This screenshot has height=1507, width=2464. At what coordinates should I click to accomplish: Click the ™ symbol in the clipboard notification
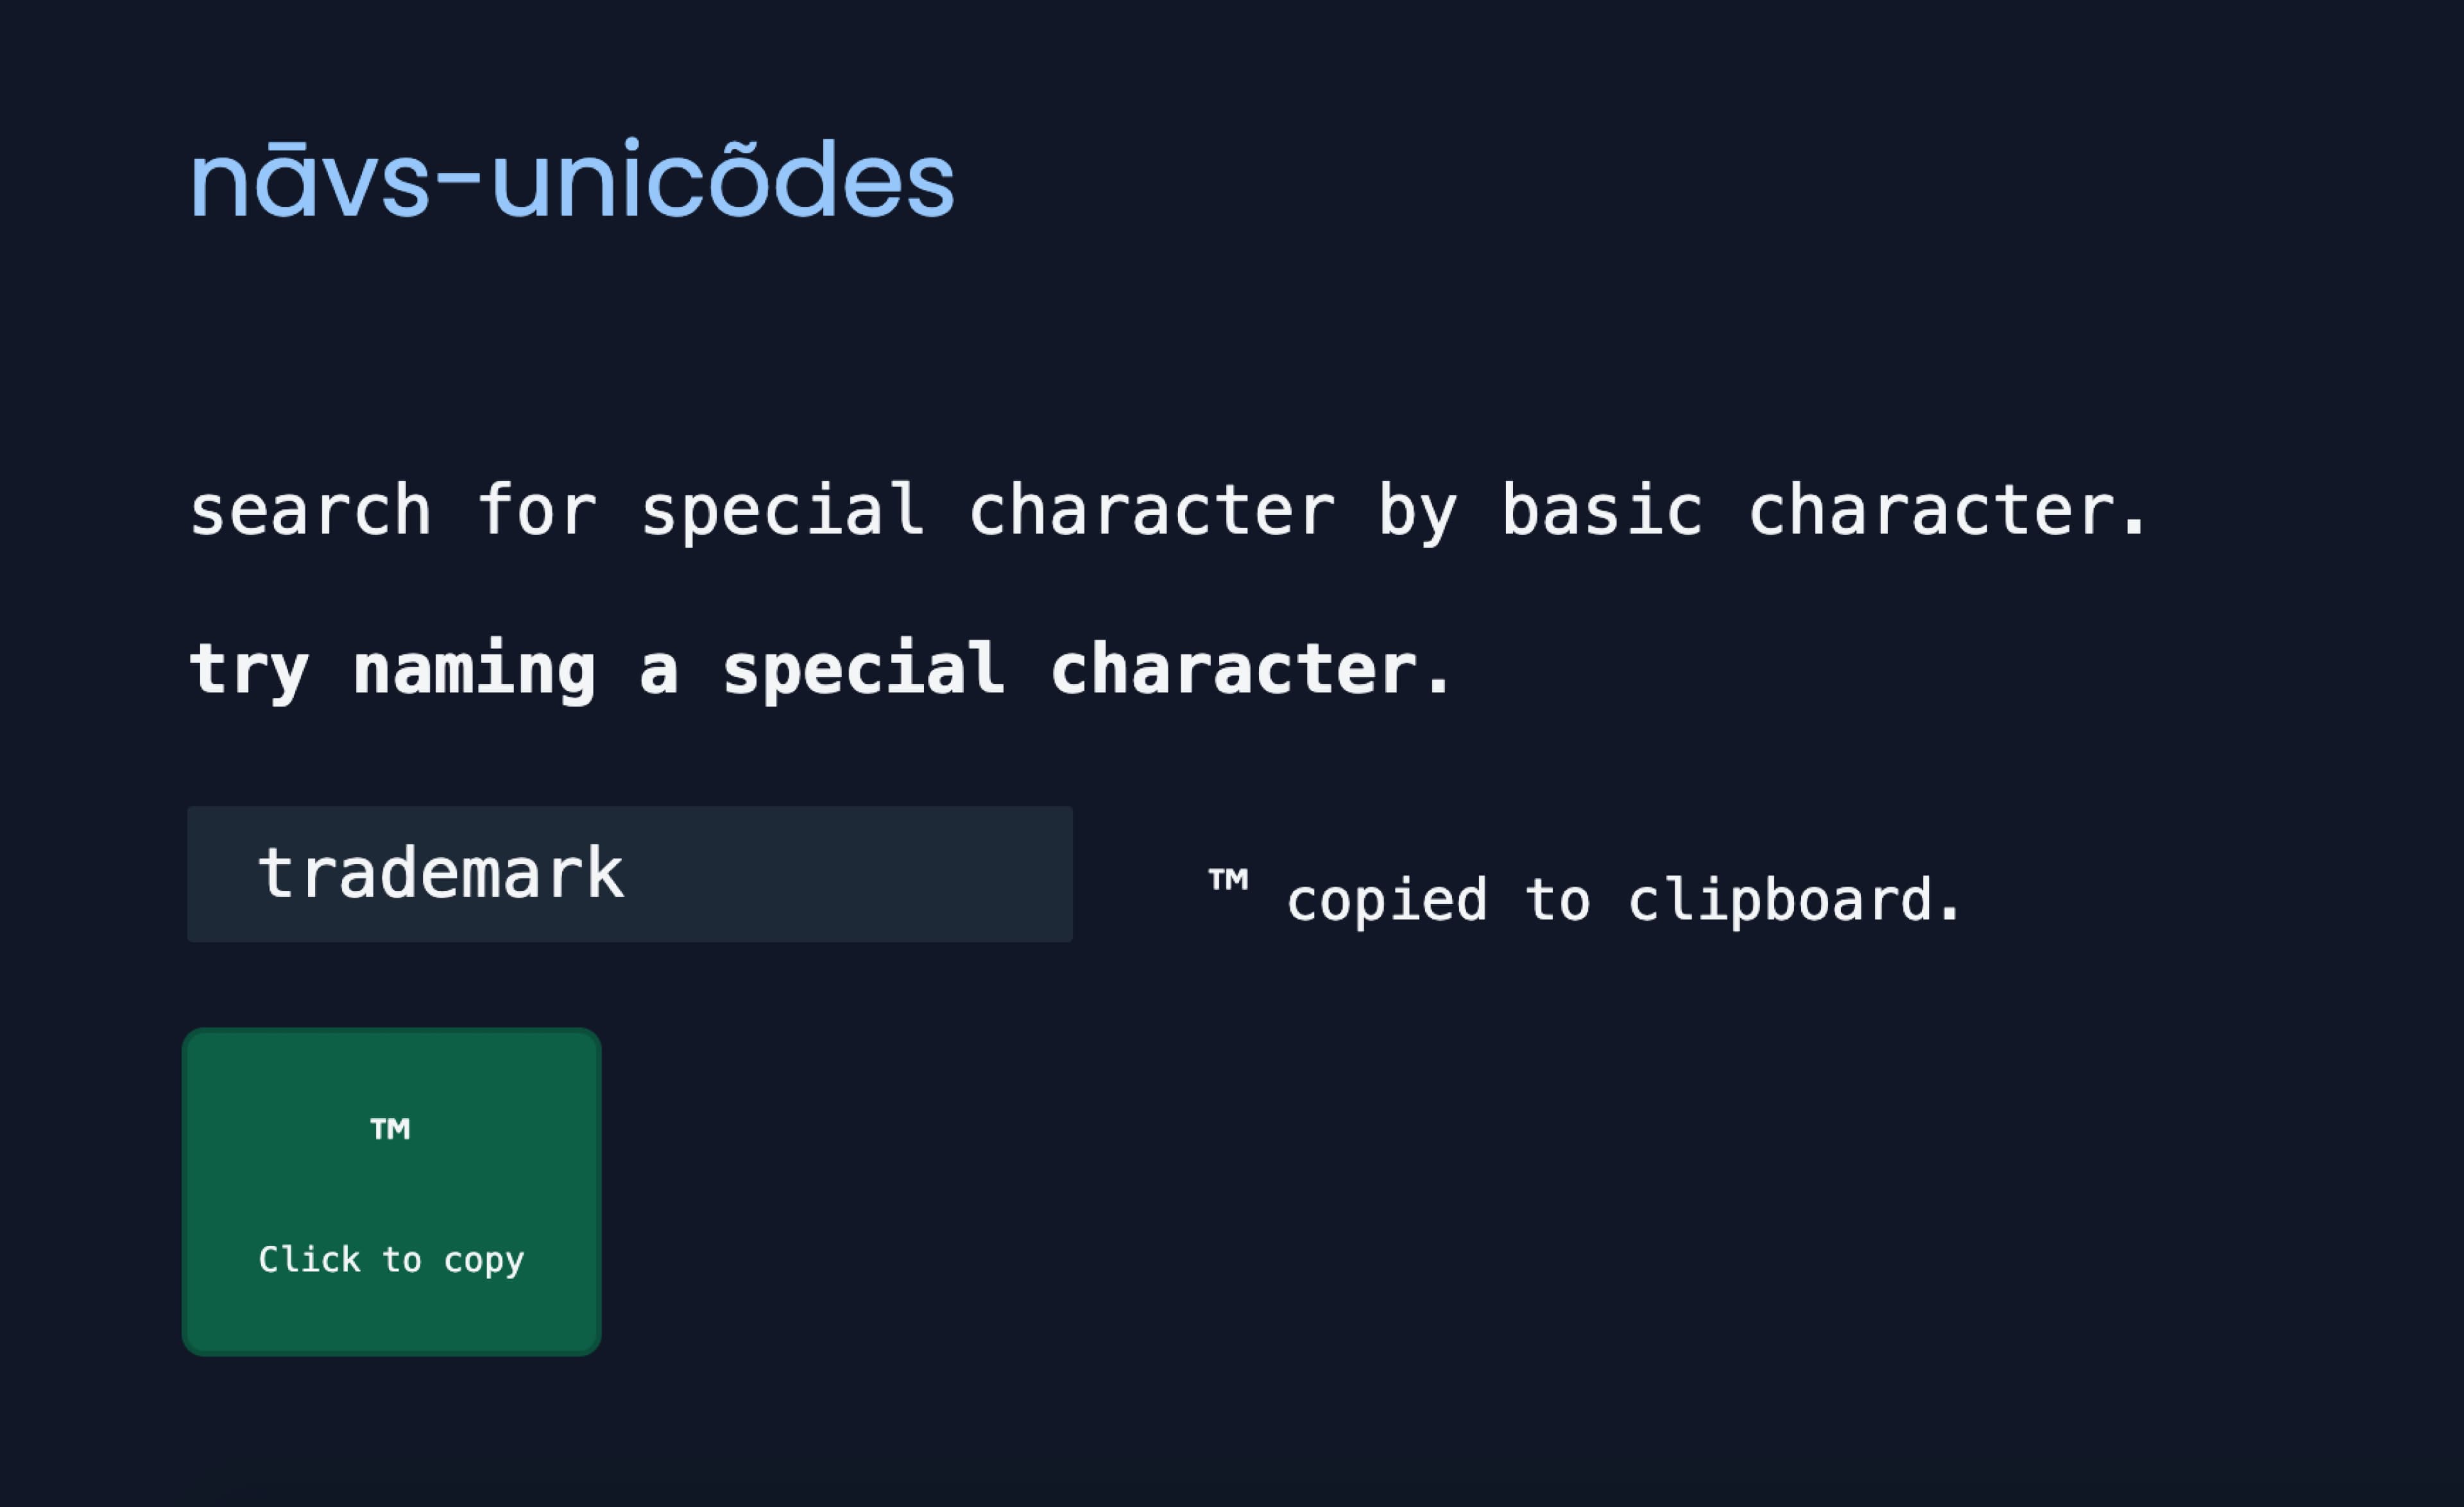tap(1228, 882)
